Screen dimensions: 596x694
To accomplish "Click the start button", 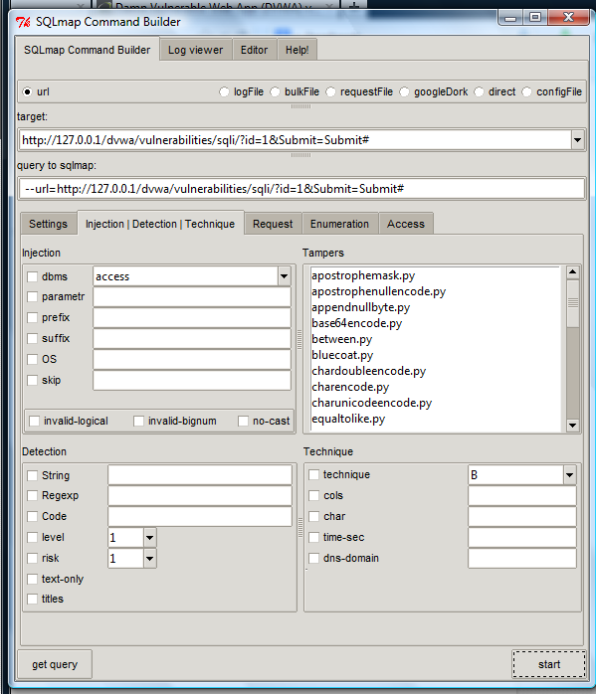I will coord(549,664).
